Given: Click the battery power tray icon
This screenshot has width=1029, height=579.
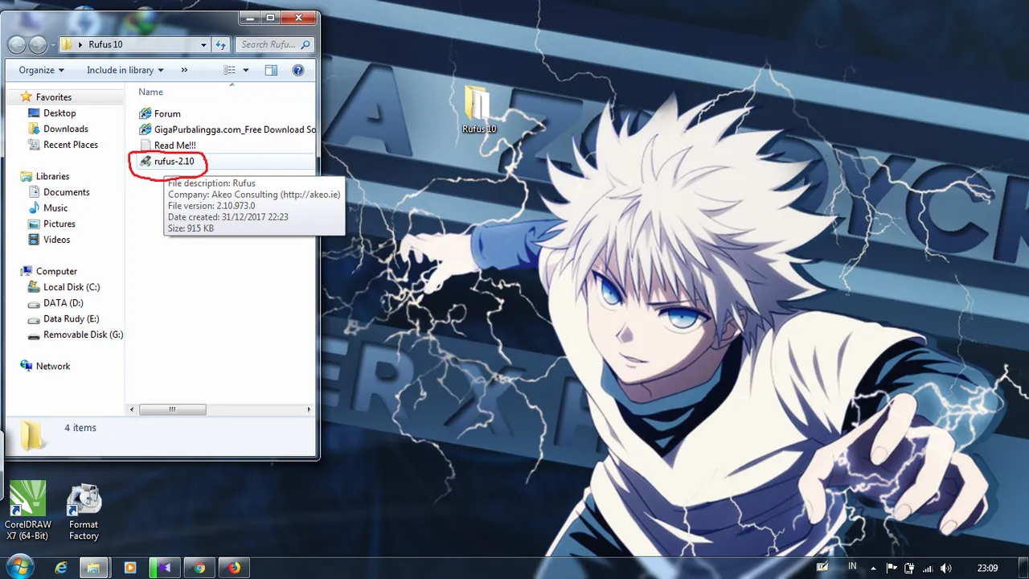Looking at the screenshot, I should 909,568.
